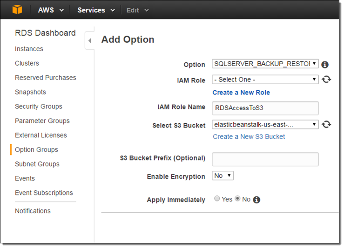Go to Snapshots in the sidebar
This screenshot has height=248, width=344.
(x=30, y=92)
